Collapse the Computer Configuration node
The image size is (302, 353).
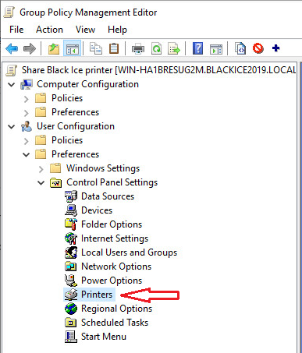(12, 84)
